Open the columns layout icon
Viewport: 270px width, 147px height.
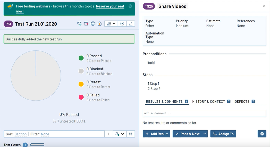tap(131, 134)
